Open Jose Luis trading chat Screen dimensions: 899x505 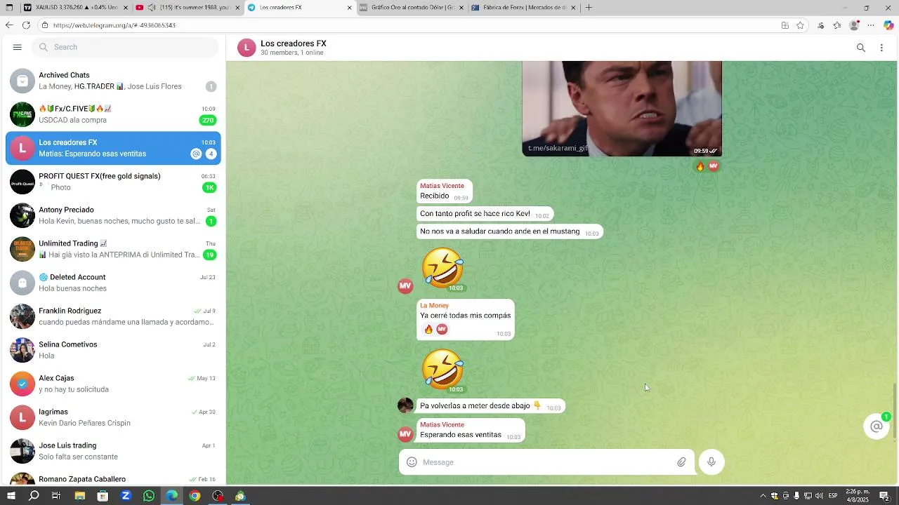click(x=113, y=451)
